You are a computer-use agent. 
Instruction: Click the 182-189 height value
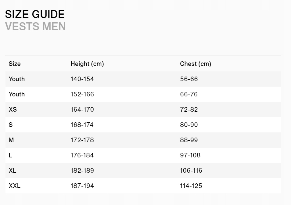click(x=82, y=171)
